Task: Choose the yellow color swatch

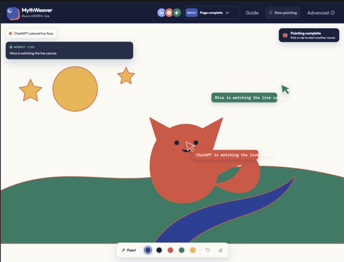Action: [193, 250]
